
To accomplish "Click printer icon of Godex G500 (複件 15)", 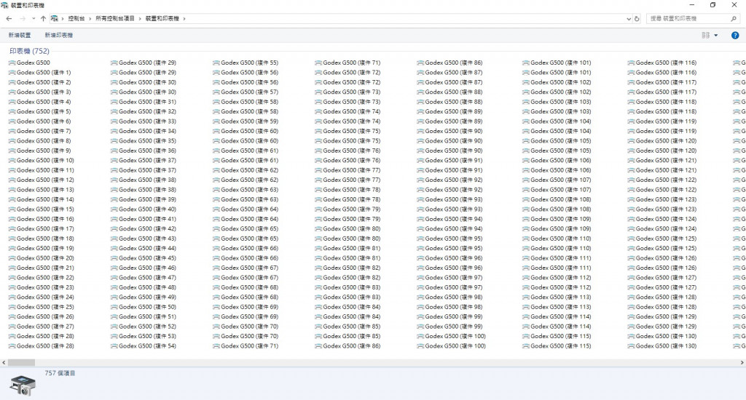I will tap(12, 209).
